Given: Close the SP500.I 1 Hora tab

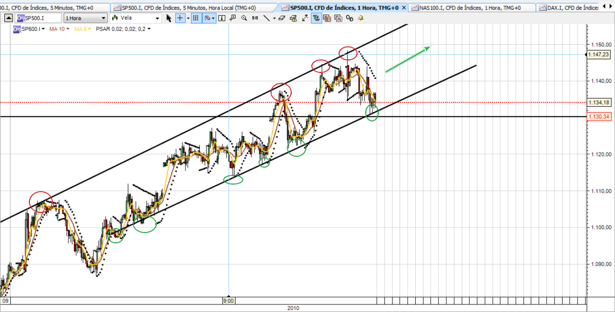Looking at the screenshot, I should 404,8.
